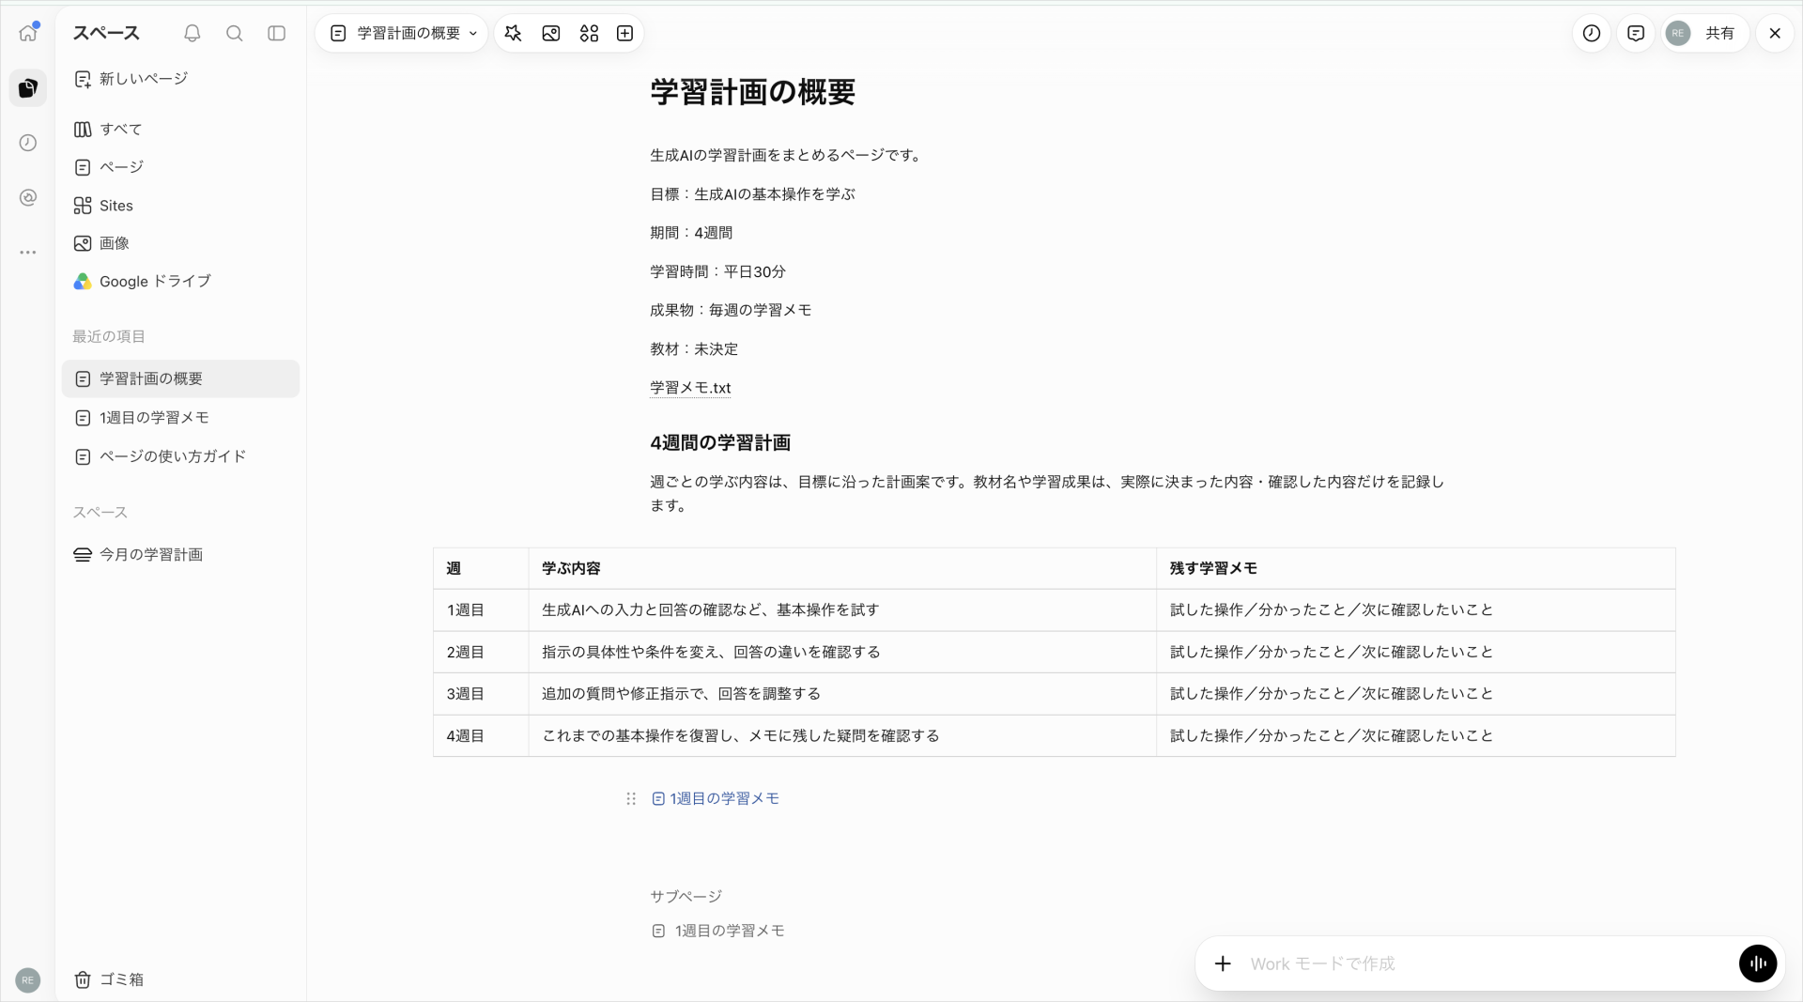Open the three-dots more menu in left rail
The image size is (1803, 1002).
[28, 252]
